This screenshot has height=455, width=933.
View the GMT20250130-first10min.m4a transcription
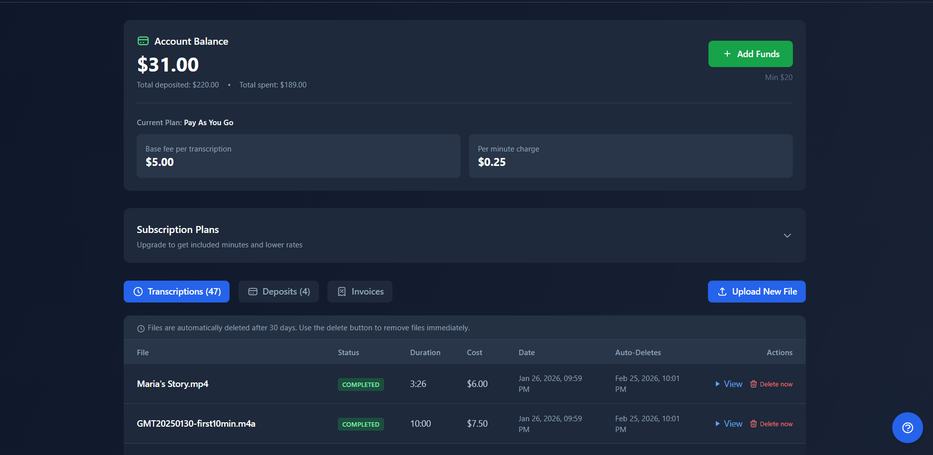[x=729, y=424]
